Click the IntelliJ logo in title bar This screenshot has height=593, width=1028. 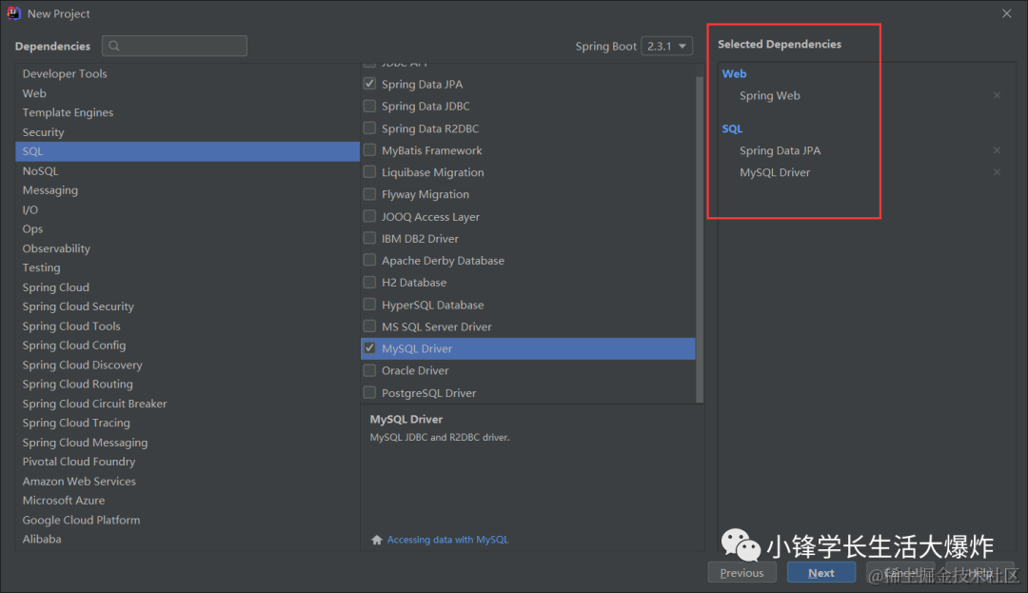13,13
